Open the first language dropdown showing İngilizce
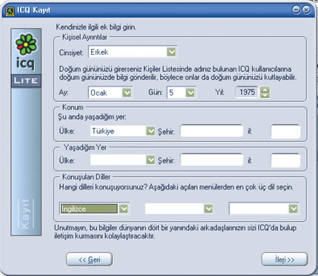 tap(94, 209)
